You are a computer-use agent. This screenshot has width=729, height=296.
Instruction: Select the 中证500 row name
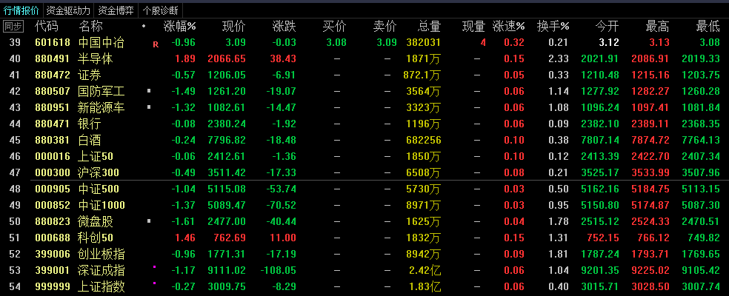(x=99, y=189)
